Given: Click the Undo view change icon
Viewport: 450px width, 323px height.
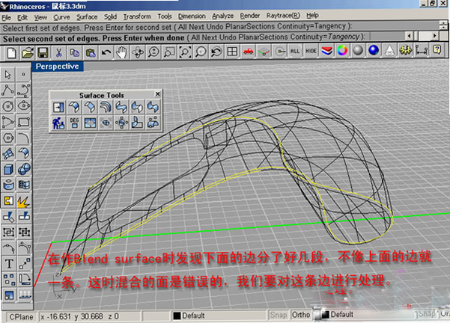Looking at the screenshot, I should tap(216, 52).
